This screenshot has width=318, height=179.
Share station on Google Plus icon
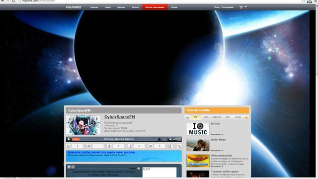(x=170, y=146)
